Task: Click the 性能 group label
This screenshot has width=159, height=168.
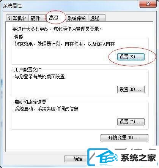Action: coord(19,37)
